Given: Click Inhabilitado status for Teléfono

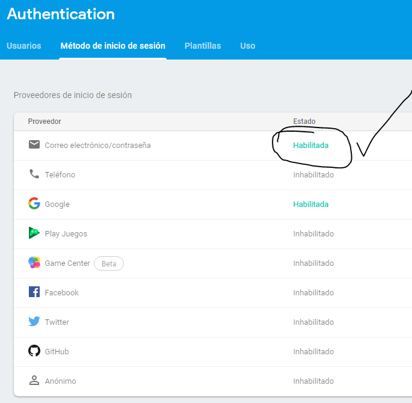Looking at the screenshot, I should point(313,174).
